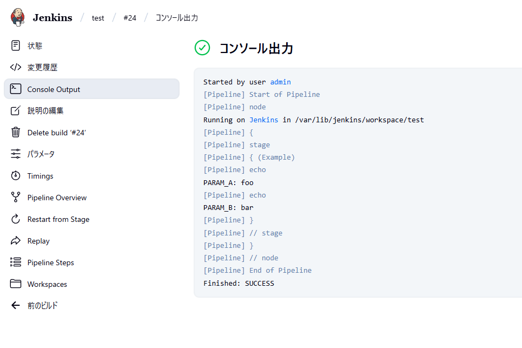
Task: Click the Jenkins butler logo icon
Action: [17, 17]
